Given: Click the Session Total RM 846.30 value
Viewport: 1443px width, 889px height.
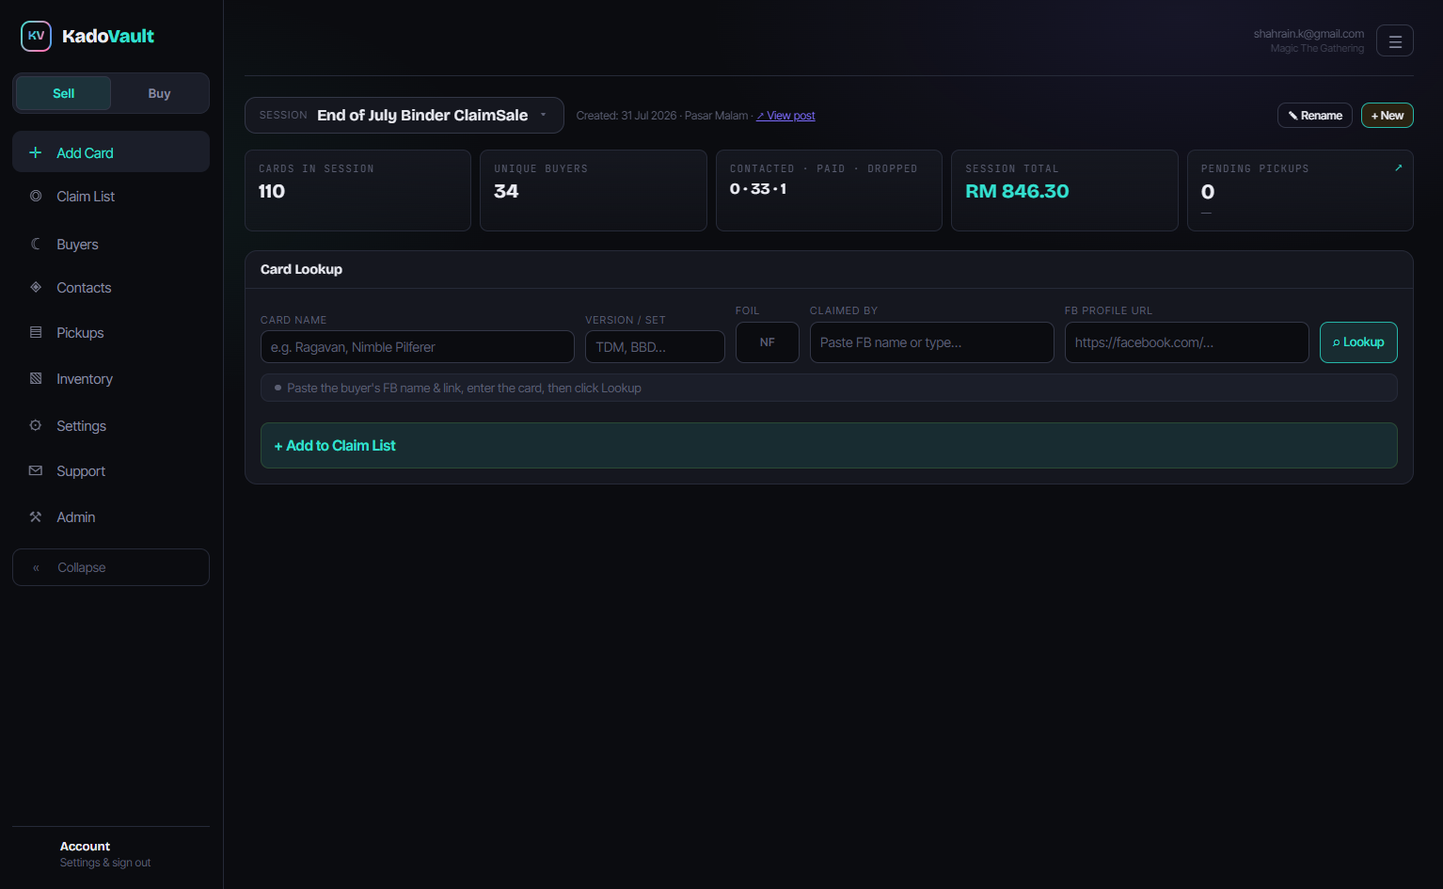Looking at the screenshot, I should click(x=1017, y=191).
